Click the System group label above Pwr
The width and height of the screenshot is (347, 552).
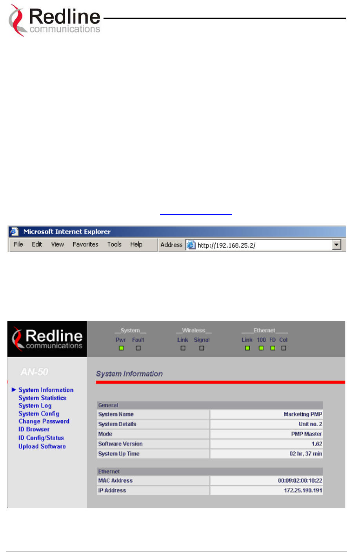[130, 331]
